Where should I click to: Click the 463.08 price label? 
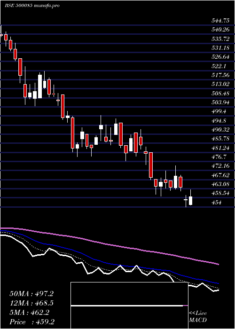coord(220,184)
